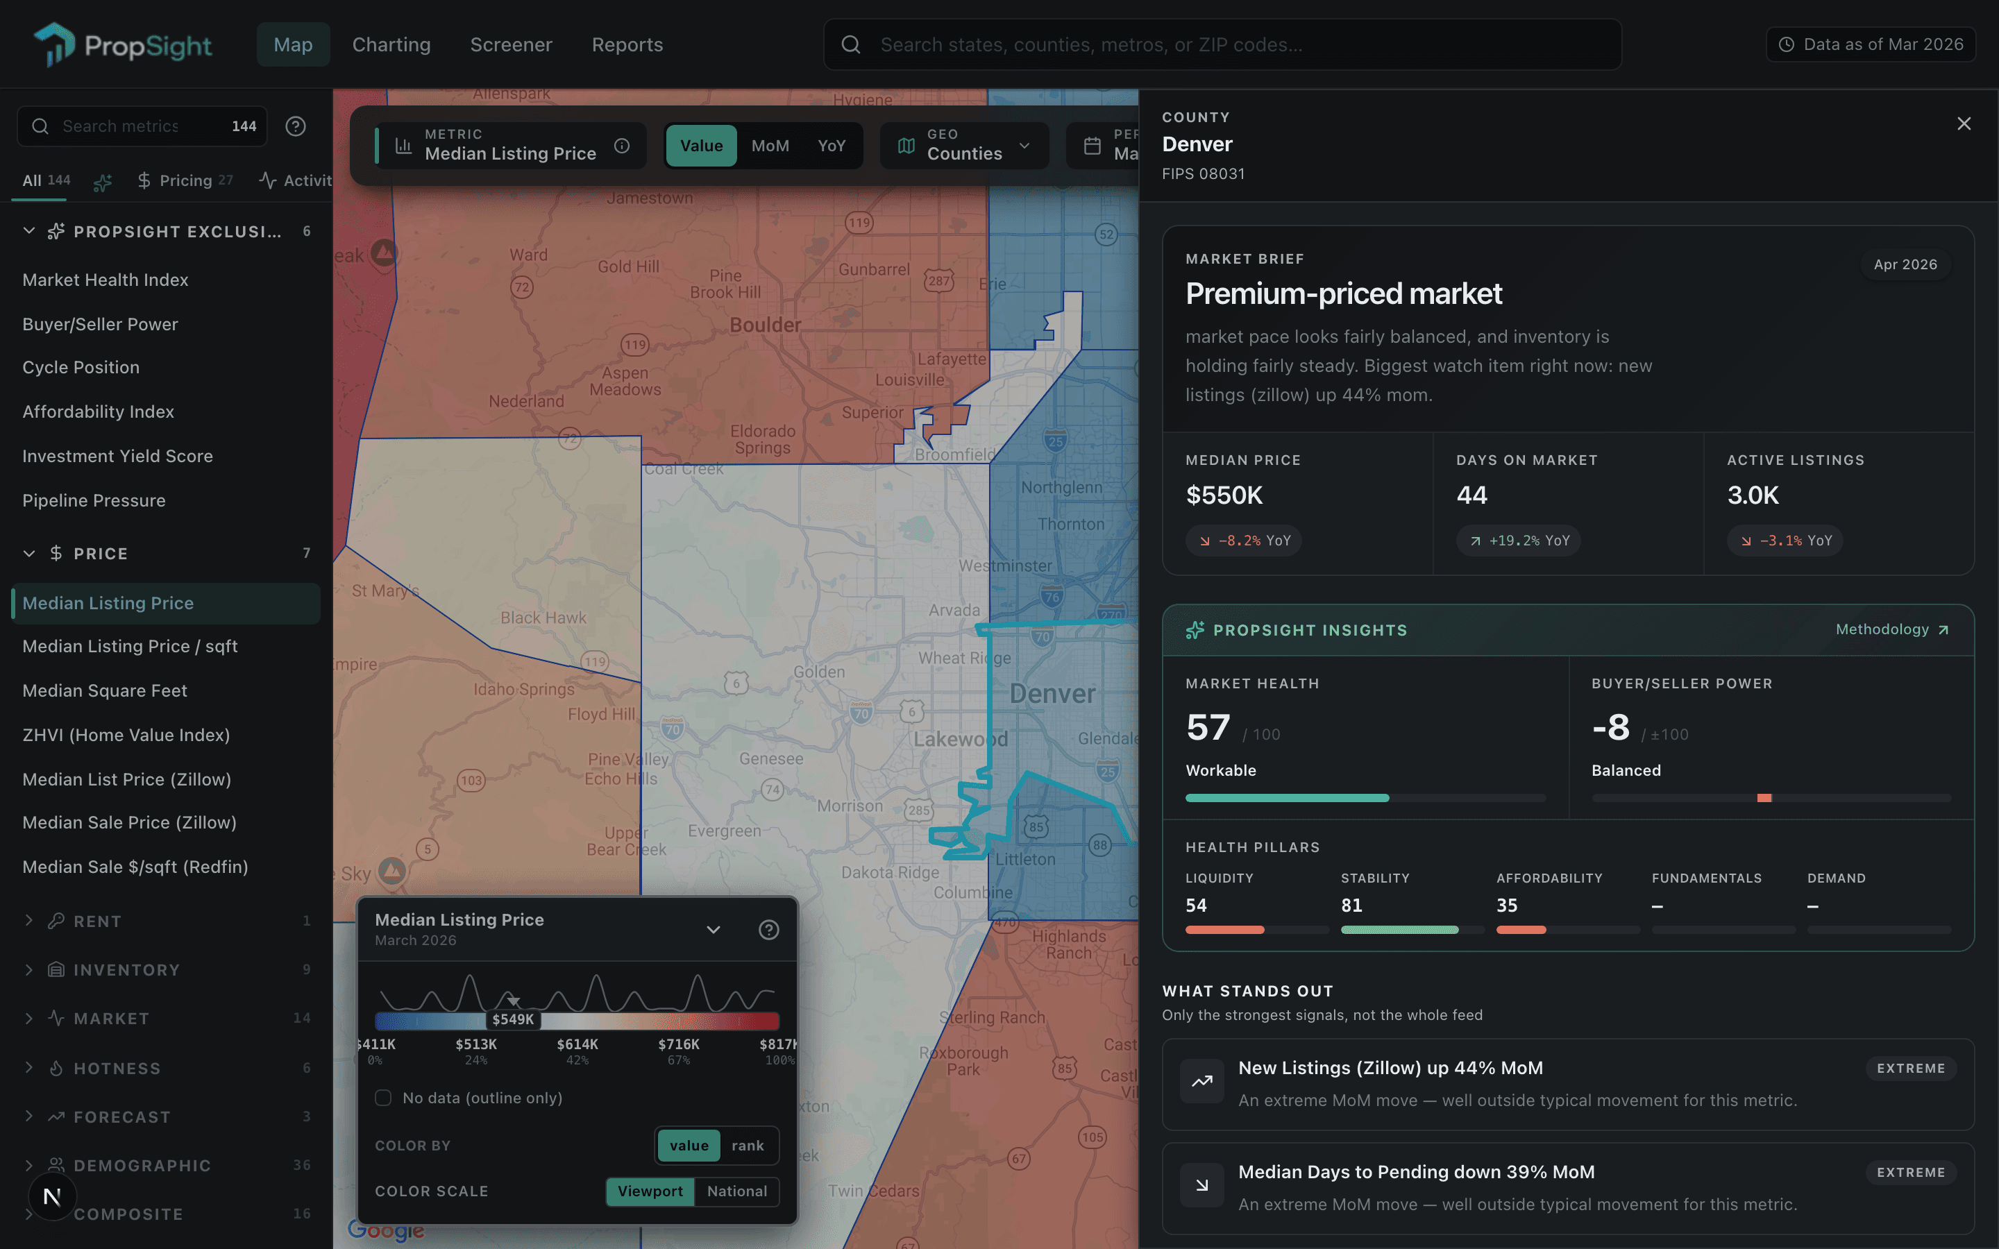Focus the Search metrics input
Screen dimensions: 1999x1249
click(x=142, y=126)
